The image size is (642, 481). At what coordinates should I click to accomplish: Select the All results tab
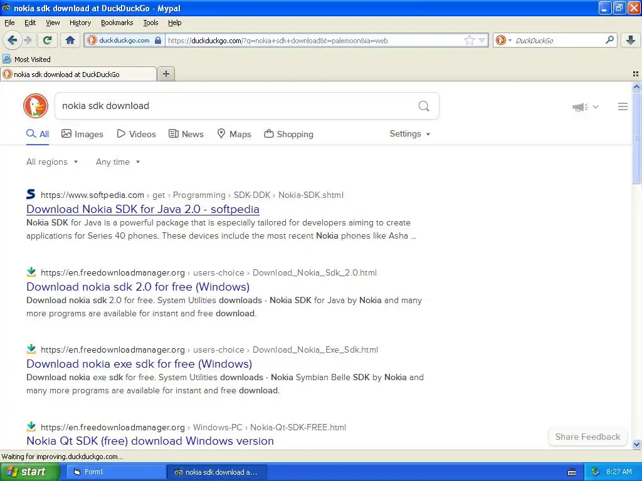coord(38,134)
